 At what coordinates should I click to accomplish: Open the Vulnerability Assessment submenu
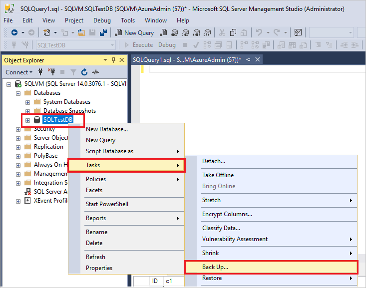point(271,239)
